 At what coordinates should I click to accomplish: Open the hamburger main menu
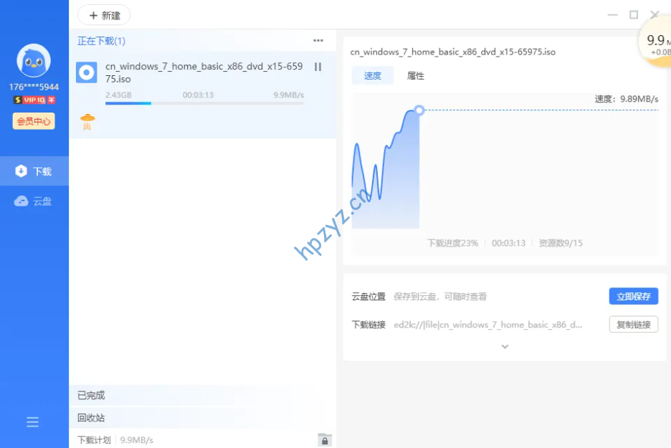(33, 422)
